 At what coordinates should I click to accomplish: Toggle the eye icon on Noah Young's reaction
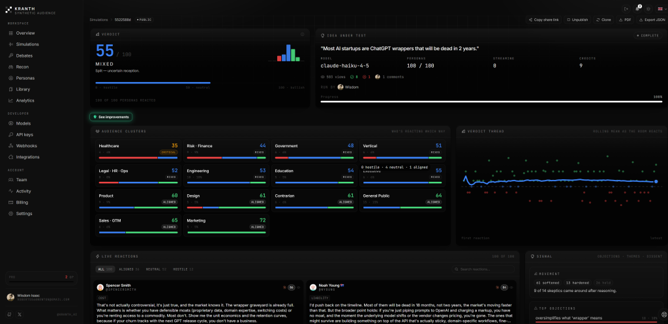click(511, 287)
